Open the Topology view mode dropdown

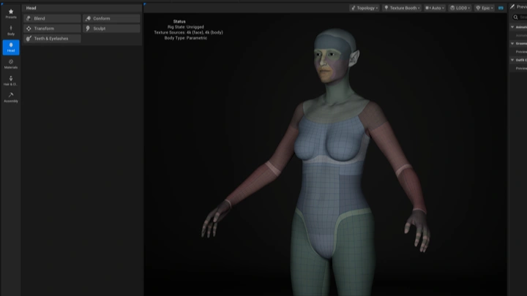click(364, 7)
